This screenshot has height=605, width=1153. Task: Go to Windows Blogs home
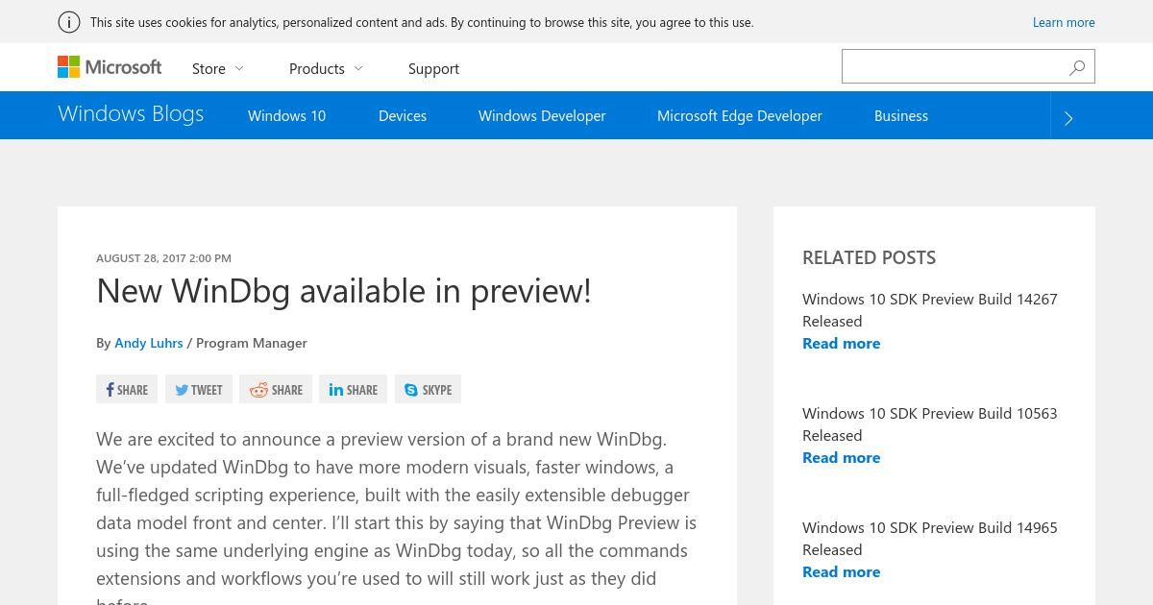coord(131,113)
